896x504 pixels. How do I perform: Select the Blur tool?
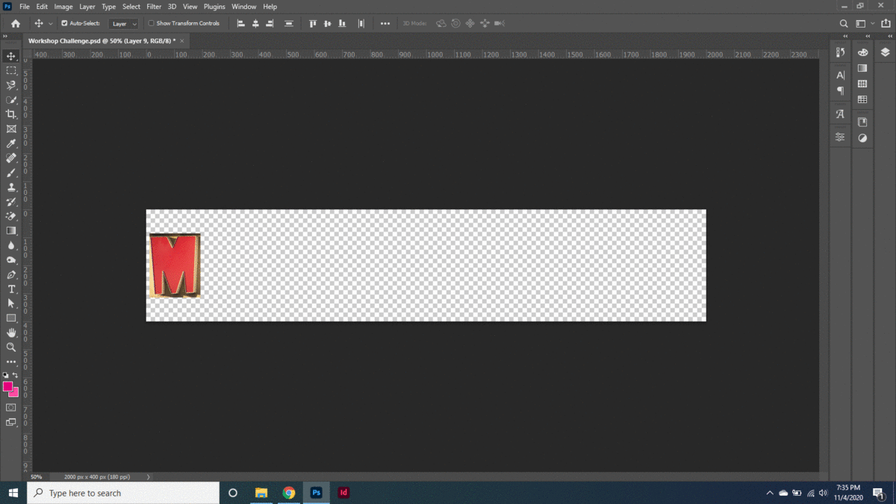(x=11, y=246)
